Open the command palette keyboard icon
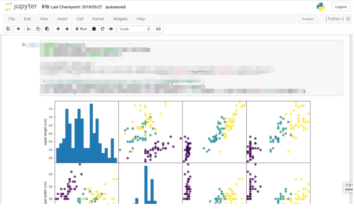The width and height of the screenshot is (354, 210). (158, 29)
